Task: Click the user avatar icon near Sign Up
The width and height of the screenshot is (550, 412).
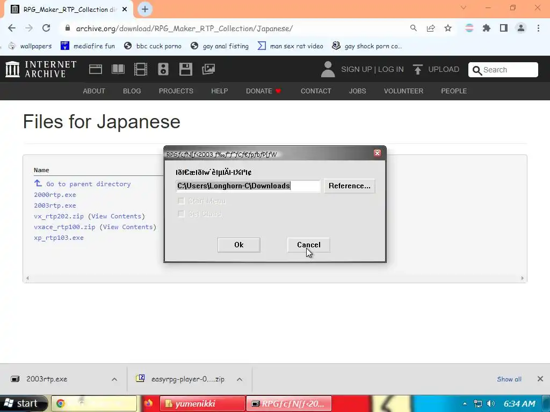Action: tap(328, 69)
